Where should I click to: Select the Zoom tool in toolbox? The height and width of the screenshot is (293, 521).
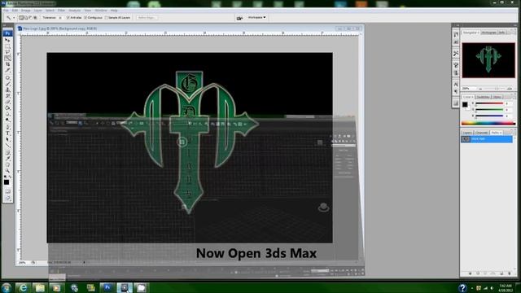click(x=7, y=170)
